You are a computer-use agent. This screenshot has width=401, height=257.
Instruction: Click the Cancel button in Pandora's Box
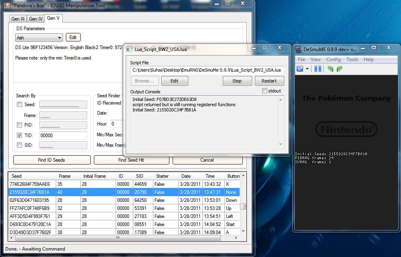[x=207, y=160]
